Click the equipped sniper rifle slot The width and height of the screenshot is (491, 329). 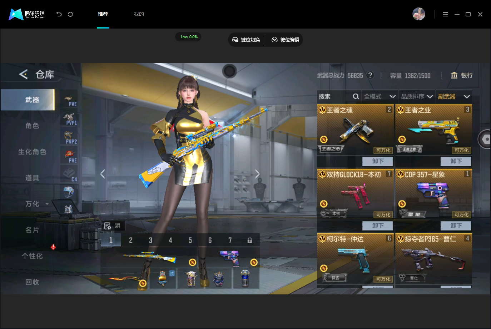tap(149, 257)
